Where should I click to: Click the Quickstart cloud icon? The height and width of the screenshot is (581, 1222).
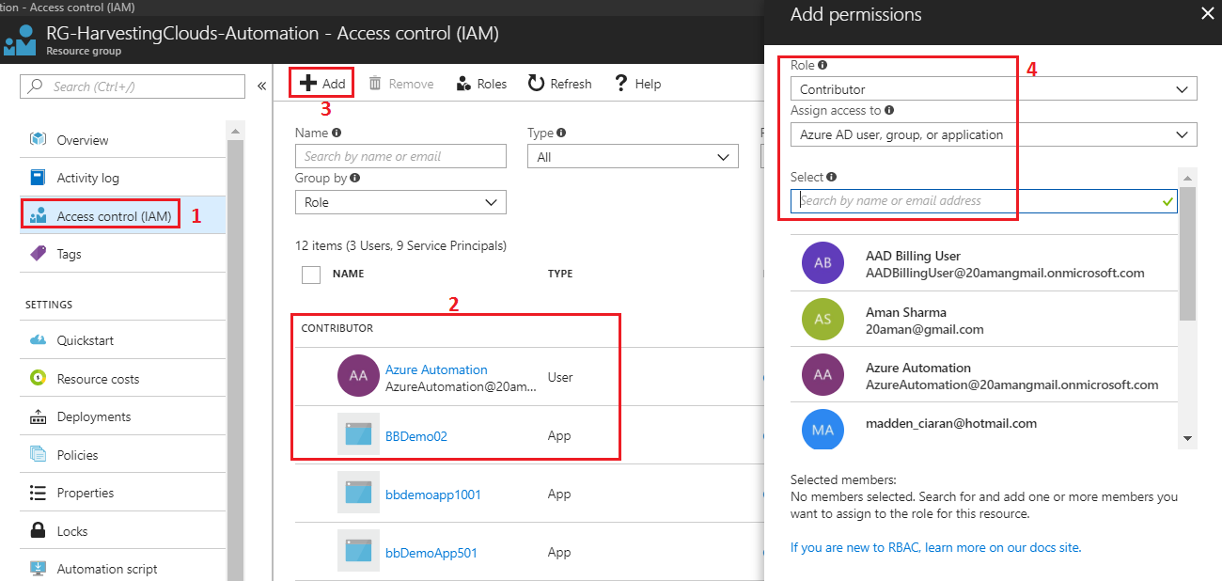pos(38,340)
